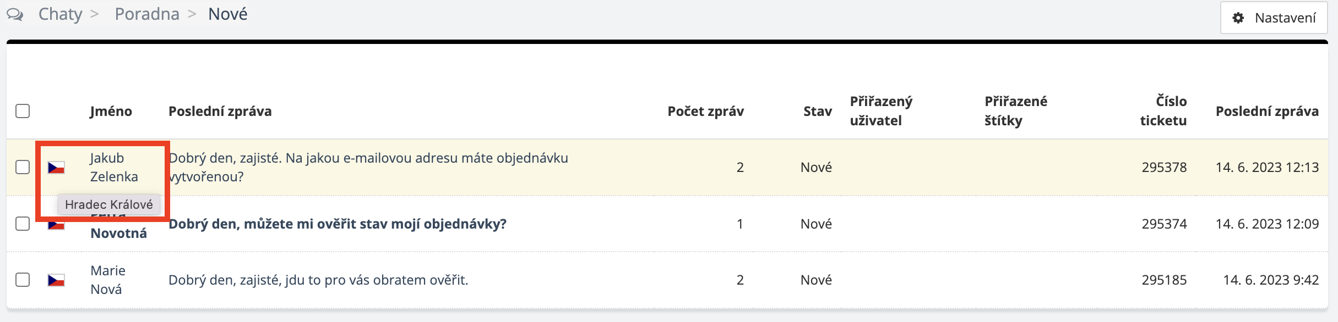Screen dimensions: 1338x322
Task: Click the Číslo ticketu column header
Action: tap(1163, 111)
